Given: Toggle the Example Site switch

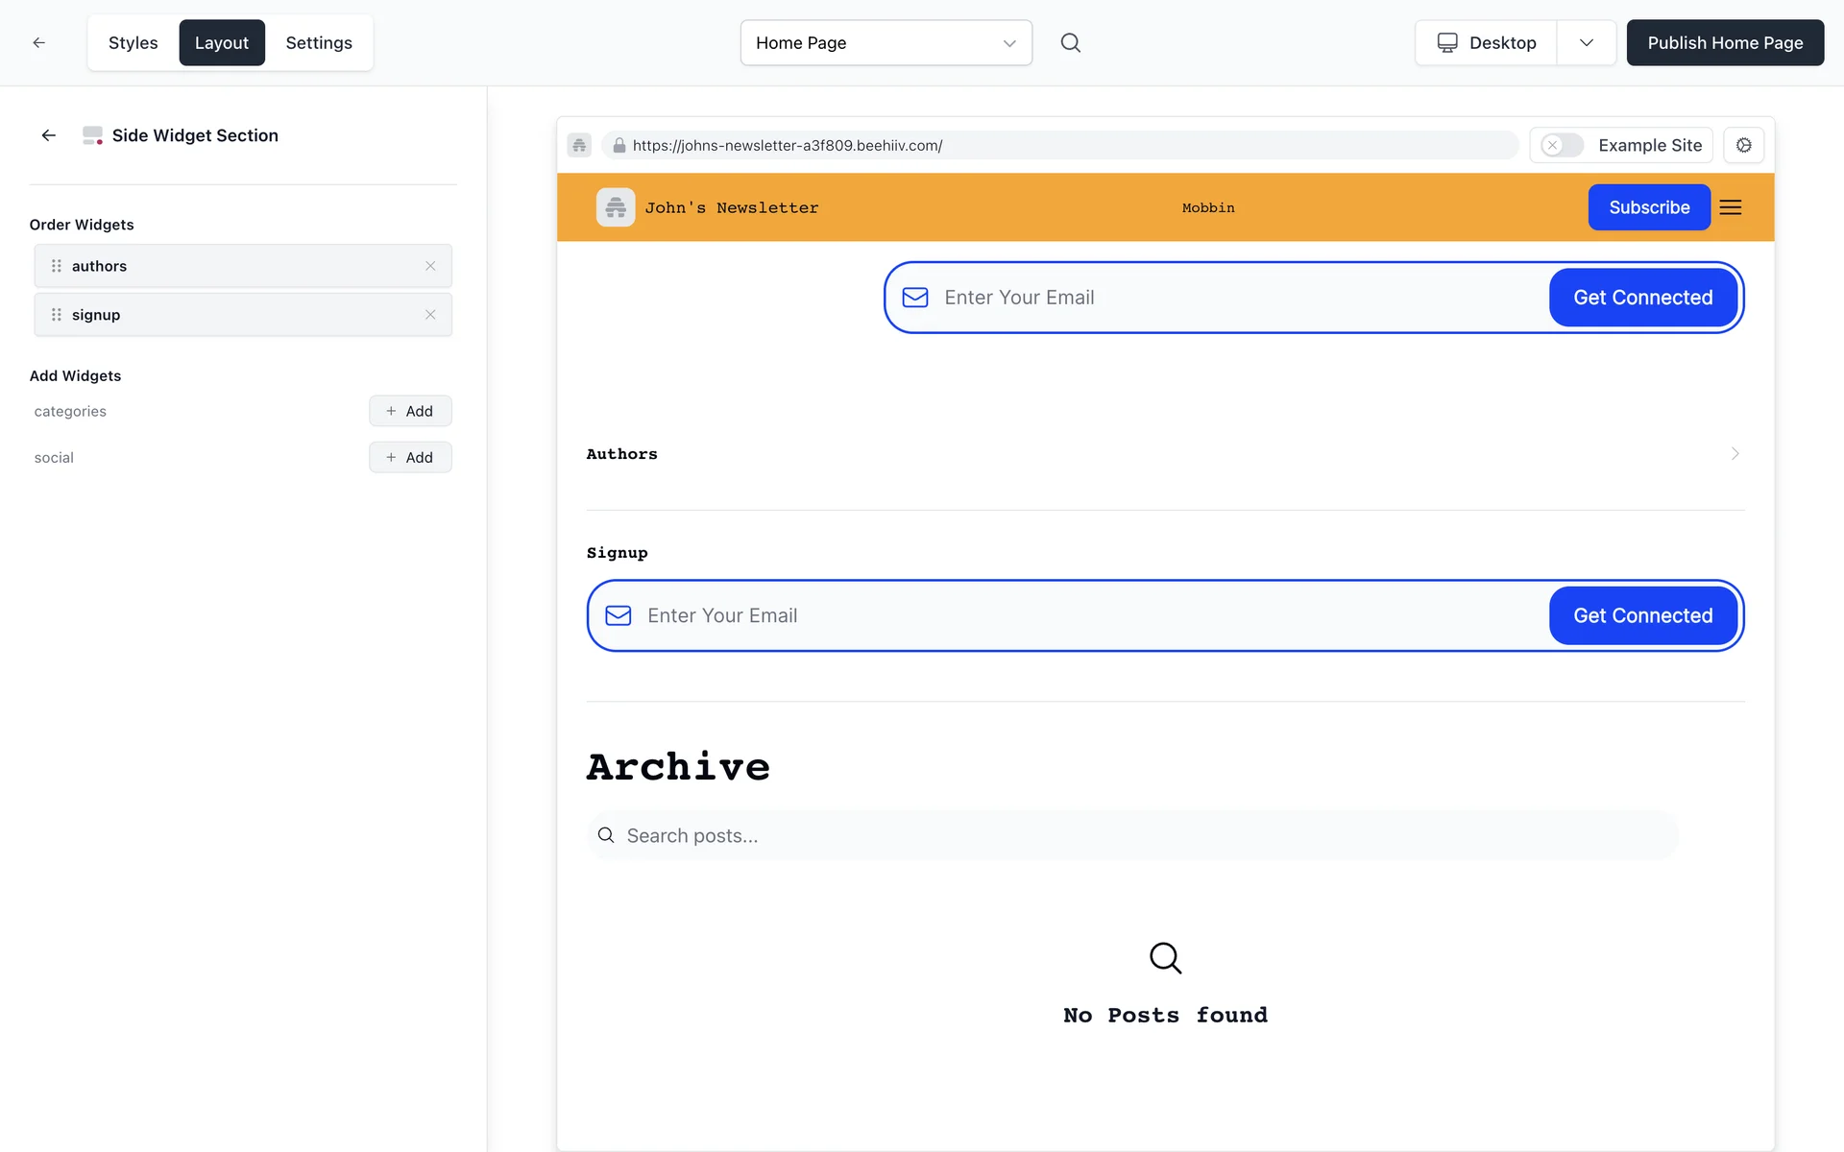Looking at the screenshot, I should click(1562, 145).
